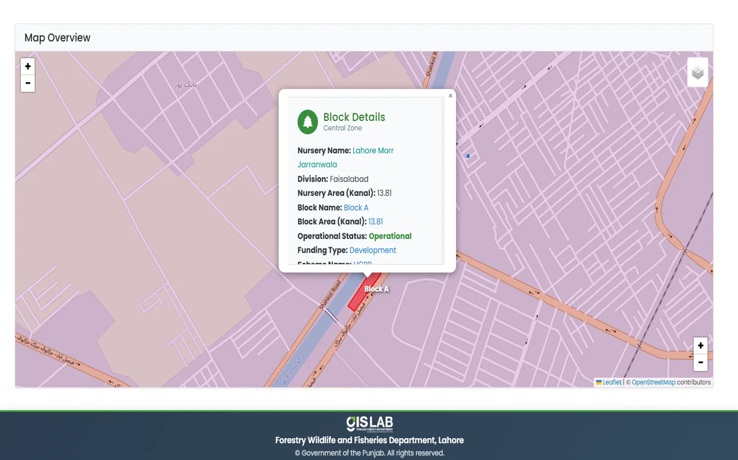The height and width of the screenshot is (460, 738).
Task: Click the Development funding type link
Action: coord(372,250)
